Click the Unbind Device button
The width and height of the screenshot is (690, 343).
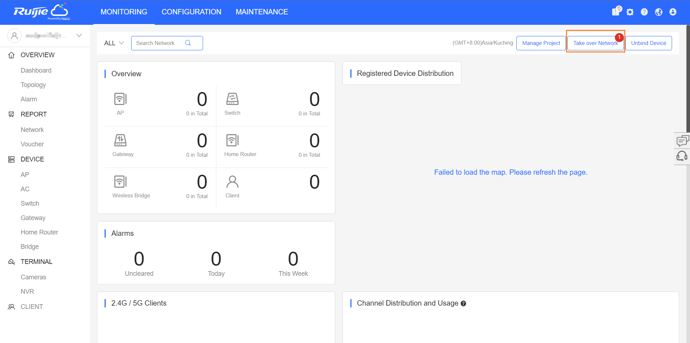tap(648, 43)
